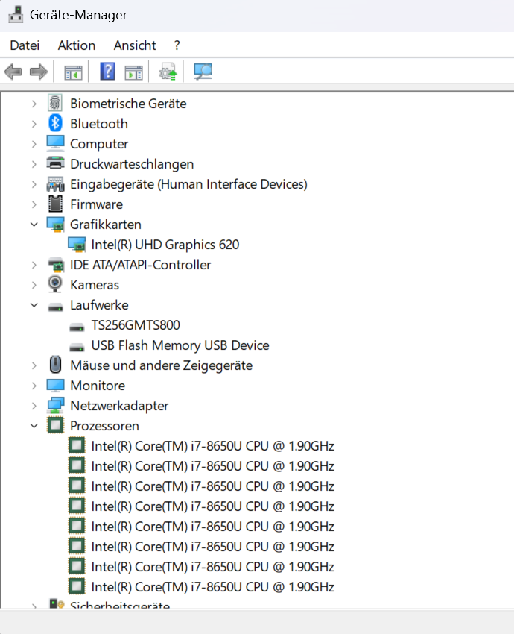514x634 pixels.
Task: Open the Ansicht menu
Action: [x=135, y=45]
